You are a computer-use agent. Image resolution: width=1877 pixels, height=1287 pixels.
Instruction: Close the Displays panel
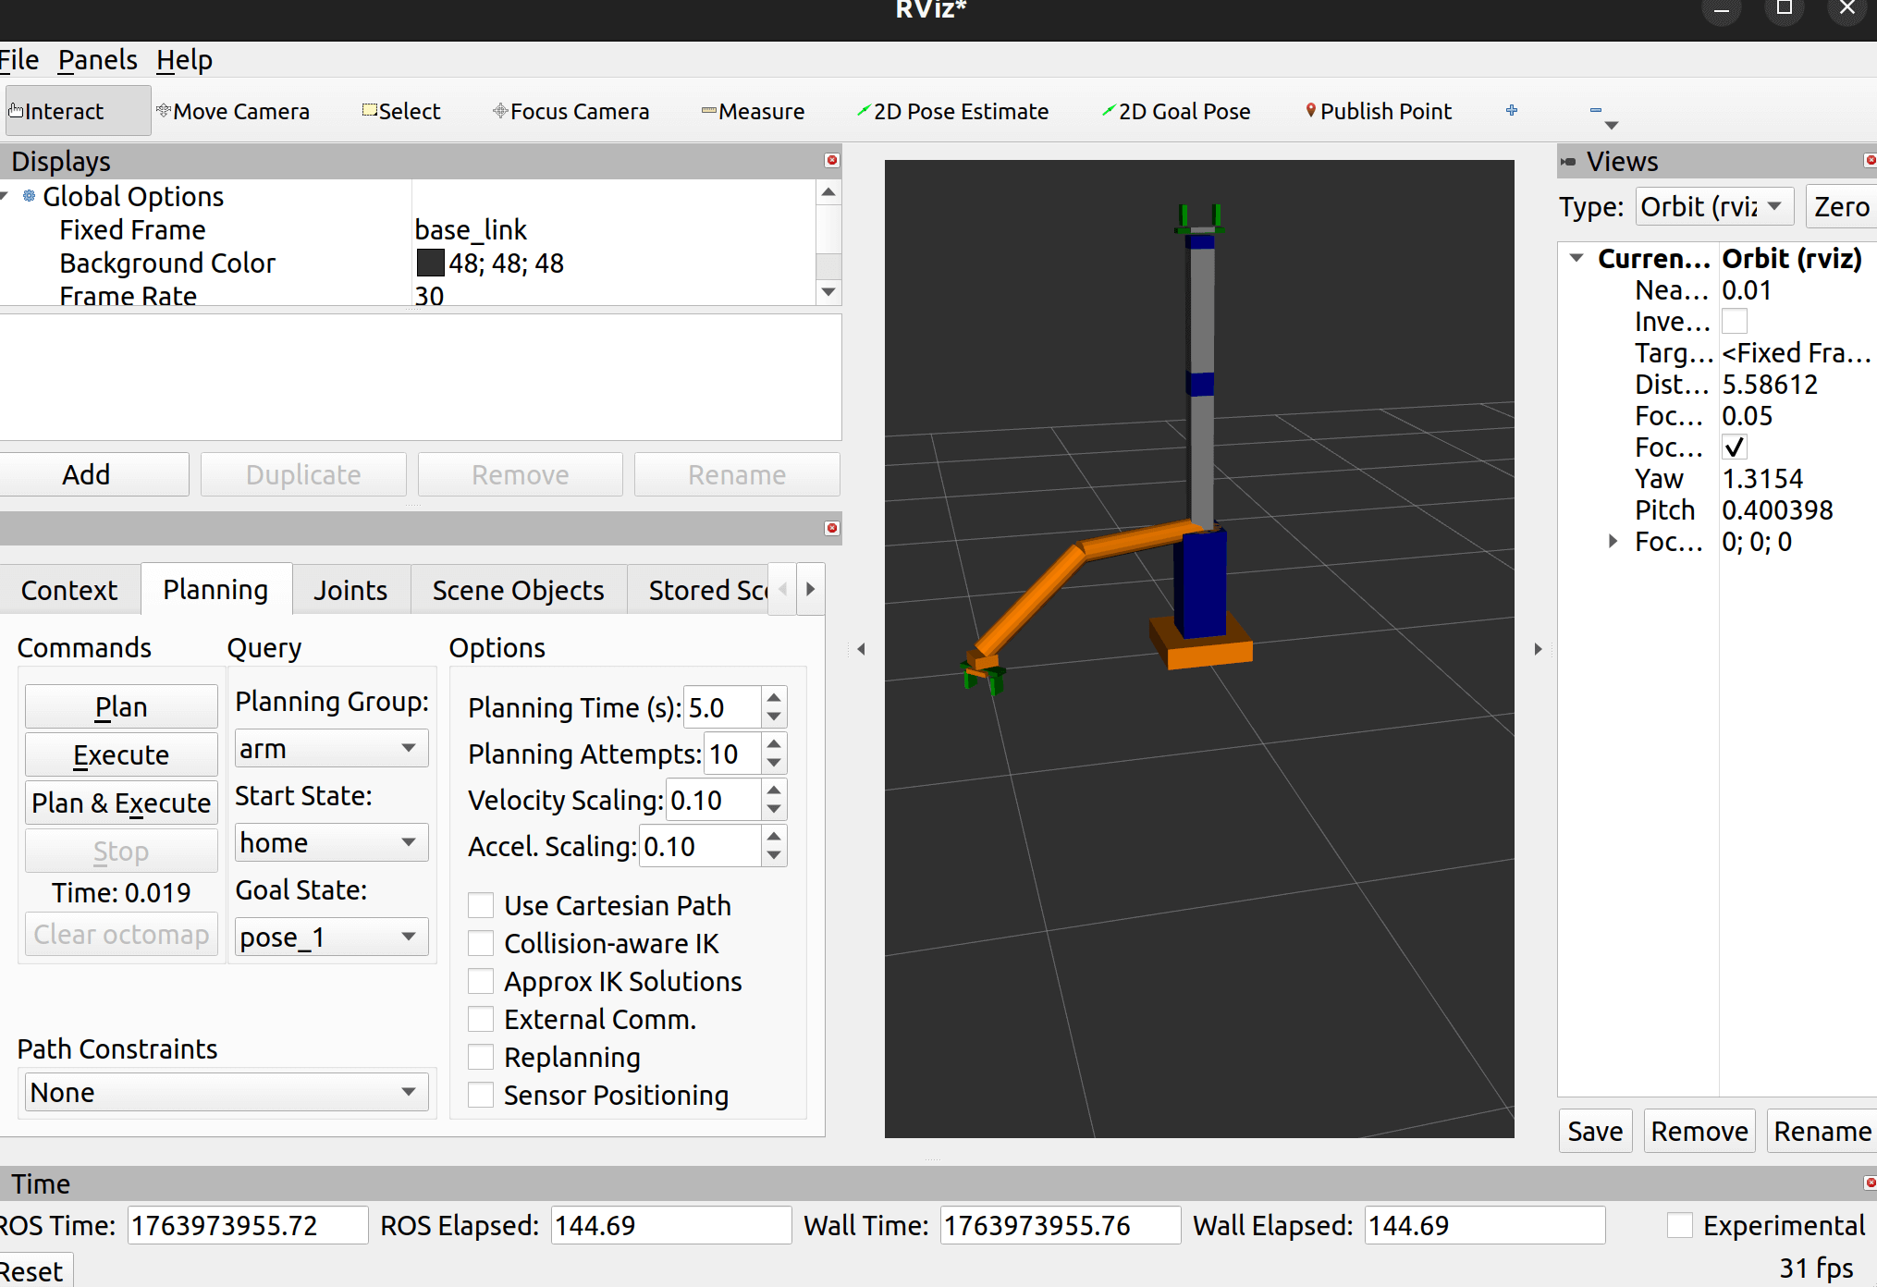pyautogui.click(x=831, y=160)
